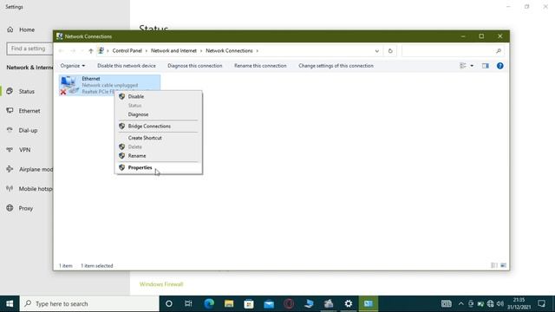This screenshot has width=555, height=312.
Task: Click the taskbar clock and date
Action: tap(519, 303)
